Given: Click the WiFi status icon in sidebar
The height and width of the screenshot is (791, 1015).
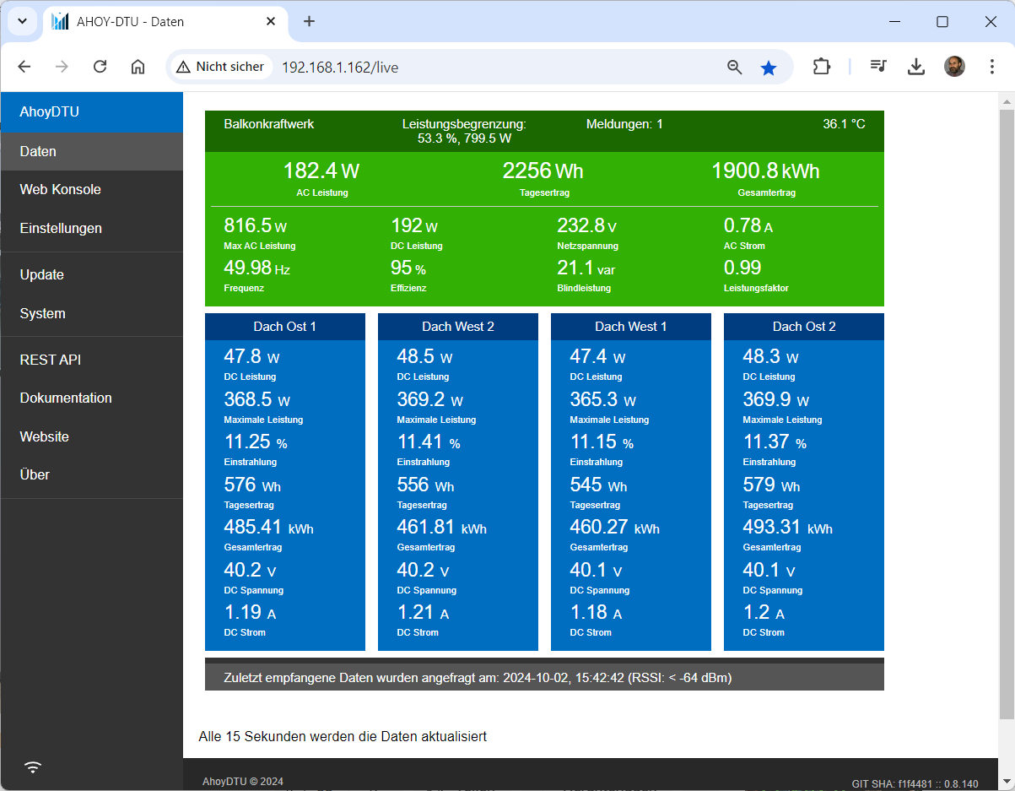Looking at the screenshot, I should [33, 767].
